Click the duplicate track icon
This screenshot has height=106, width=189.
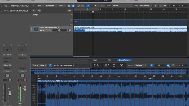(x=39, y=11)
